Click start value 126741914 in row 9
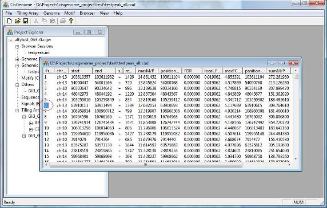This screenshot has width=327, height=208. [x=81, y=123]
